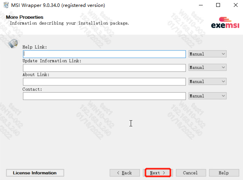Screen dimensions: 243x180
Task: Open the Manual dropdown for Help Link
Action: [x=207, y=54]
